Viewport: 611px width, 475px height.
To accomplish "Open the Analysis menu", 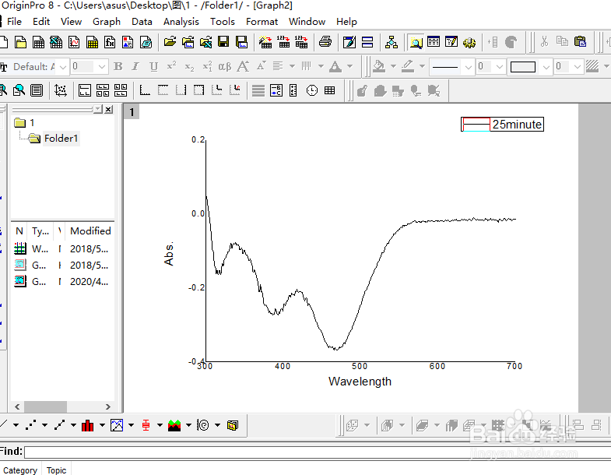I will pos(181,22).
